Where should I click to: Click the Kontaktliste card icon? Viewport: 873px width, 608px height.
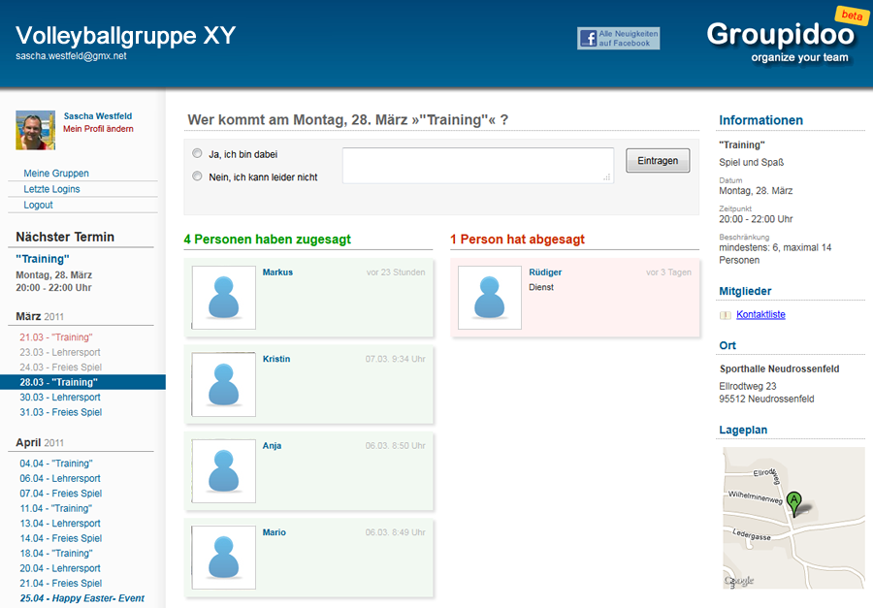726,315
